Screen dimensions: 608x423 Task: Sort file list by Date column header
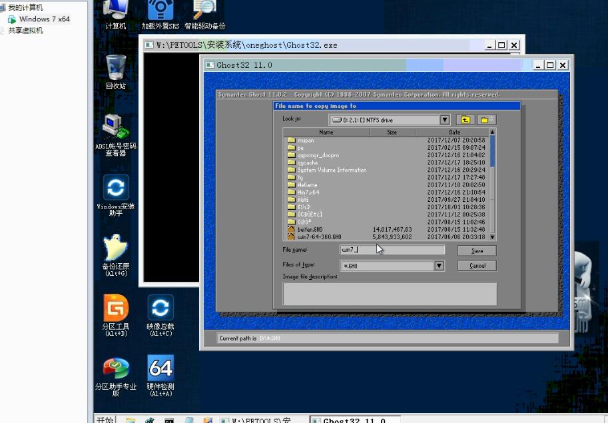click(454, 133)
